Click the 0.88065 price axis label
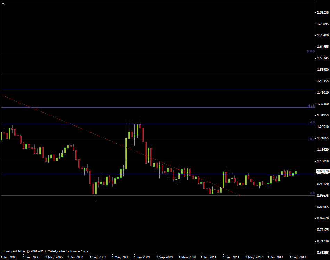 pos(323,207)
